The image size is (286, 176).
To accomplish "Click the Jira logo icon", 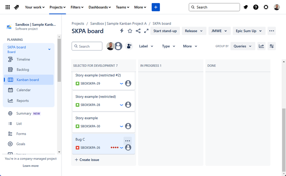I will click(16, 7).
